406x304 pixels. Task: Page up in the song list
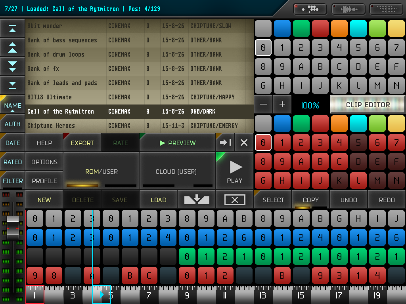12,47
